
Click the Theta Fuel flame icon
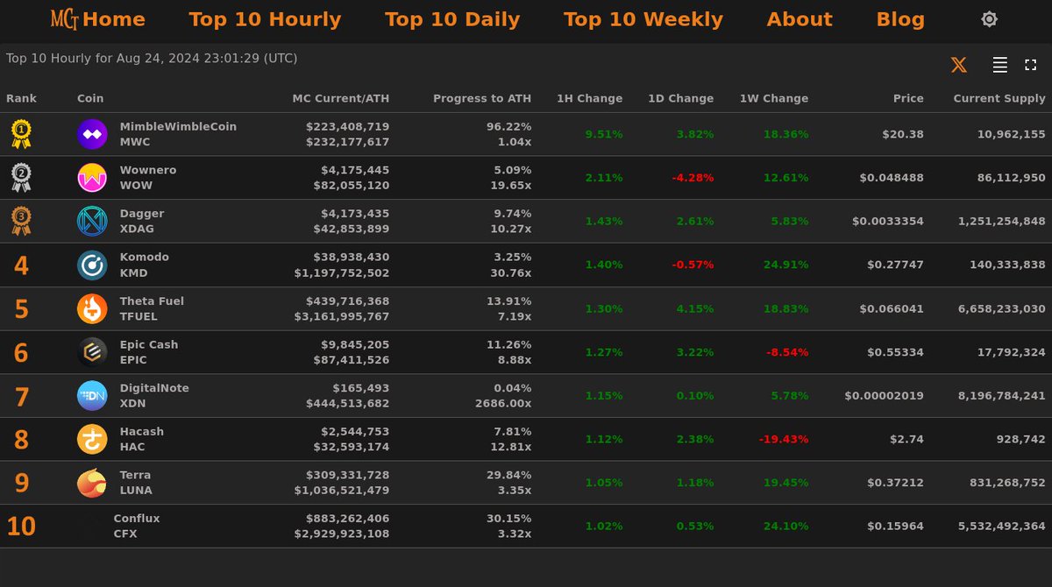(92, 308)
